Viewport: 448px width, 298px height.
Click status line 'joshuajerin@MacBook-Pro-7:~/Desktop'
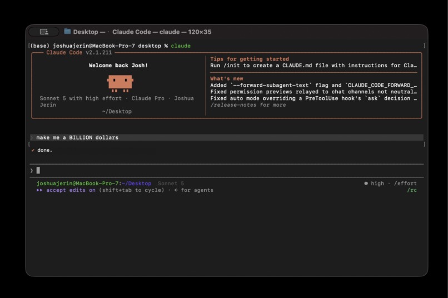pos(94,183)
